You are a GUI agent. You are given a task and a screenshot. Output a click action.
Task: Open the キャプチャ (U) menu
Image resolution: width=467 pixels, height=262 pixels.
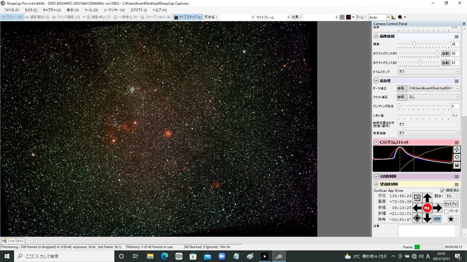52,10
